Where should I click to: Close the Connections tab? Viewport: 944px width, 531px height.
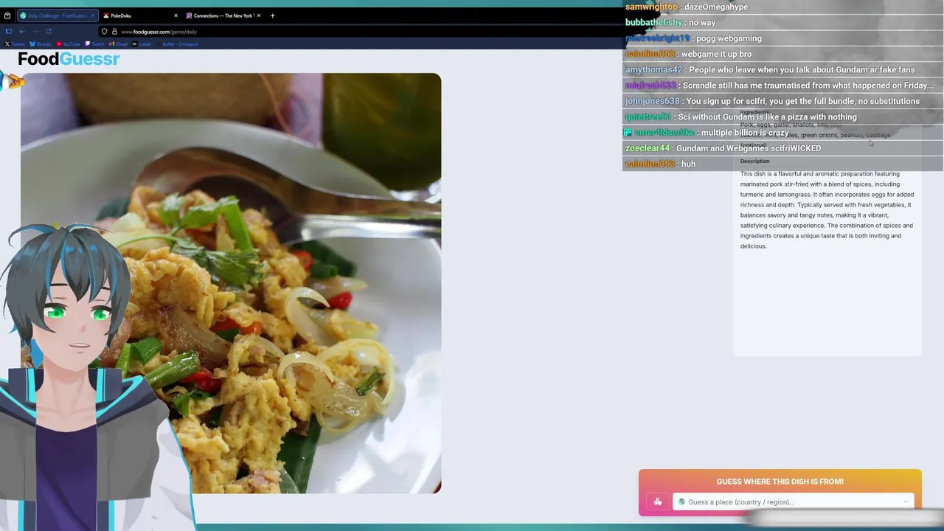(258, 15)
